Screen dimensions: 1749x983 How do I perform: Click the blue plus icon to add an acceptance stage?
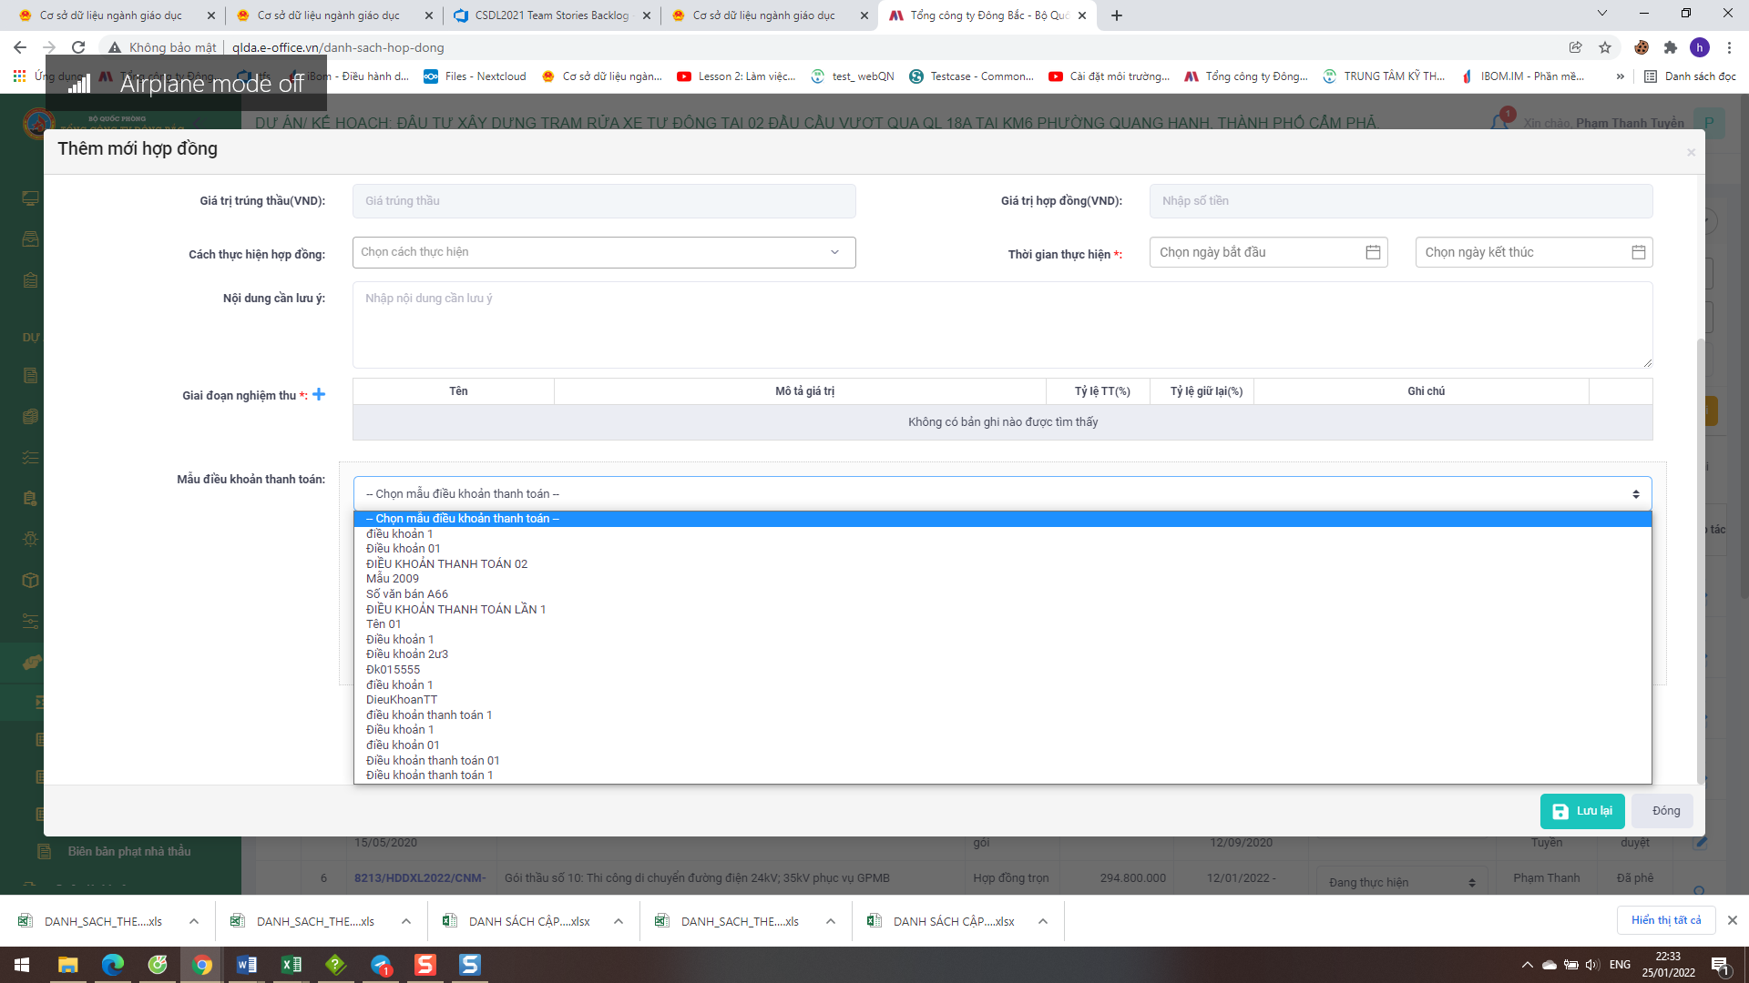click(x=319, y=394)
